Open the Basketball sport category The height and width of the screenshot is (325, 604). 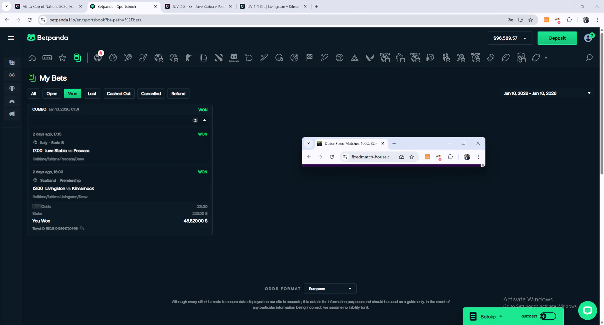click(x=113, y=58)
